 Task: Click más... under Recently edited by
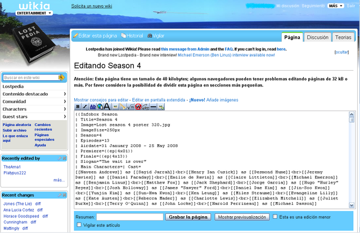[x=59, y=180]
